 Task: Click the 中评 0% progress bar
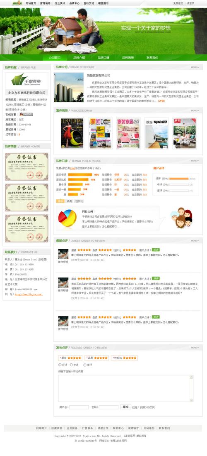point(178,185)
